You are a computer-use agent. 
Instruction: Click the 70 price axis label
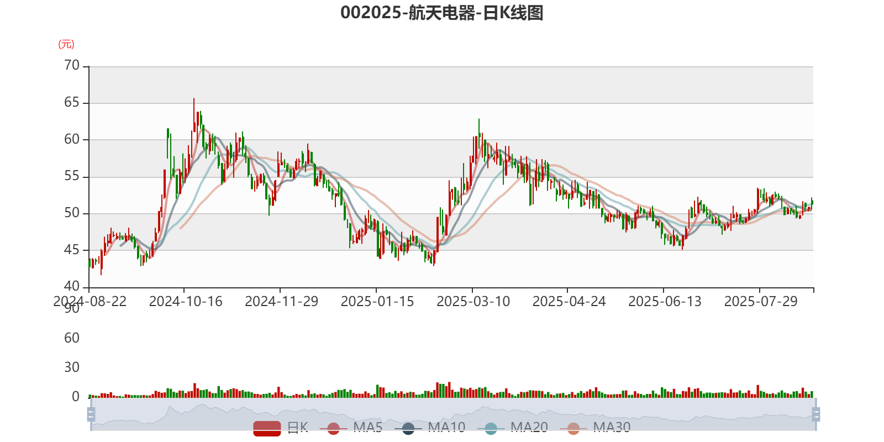click(x=72, y=66)
